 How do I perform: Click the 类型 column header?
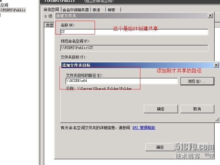[x=50, y=25]
